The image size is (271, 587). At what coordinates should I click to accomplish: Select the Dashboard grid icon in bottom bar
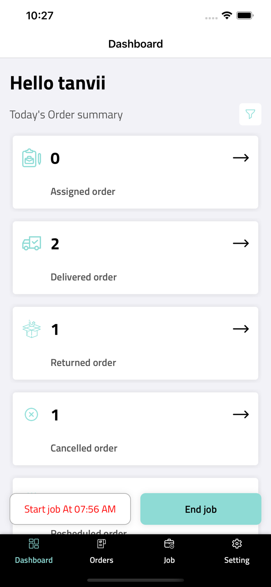coord(34,544)
